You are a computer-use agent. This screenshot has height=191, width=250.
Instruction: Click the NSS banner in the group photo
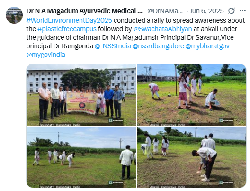pyautogui.click(x=82, y=103)
